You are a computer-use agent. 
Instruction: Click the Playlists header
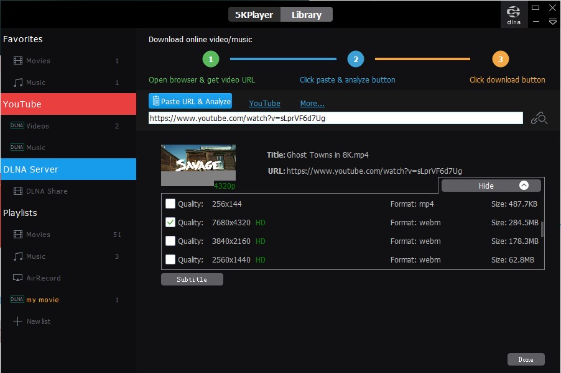pyautogui.click(x=20, y=213)
